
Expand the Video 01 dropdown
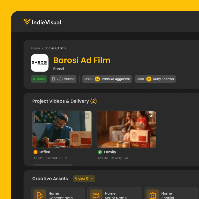84,179
